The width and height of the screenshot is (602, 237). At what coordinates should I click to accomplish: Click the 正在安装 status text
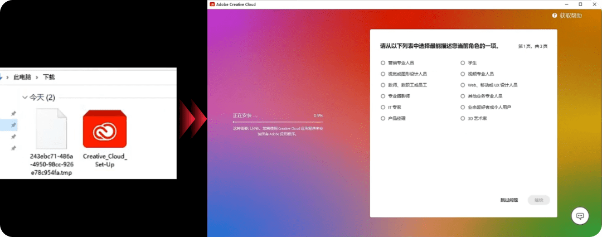245,115
